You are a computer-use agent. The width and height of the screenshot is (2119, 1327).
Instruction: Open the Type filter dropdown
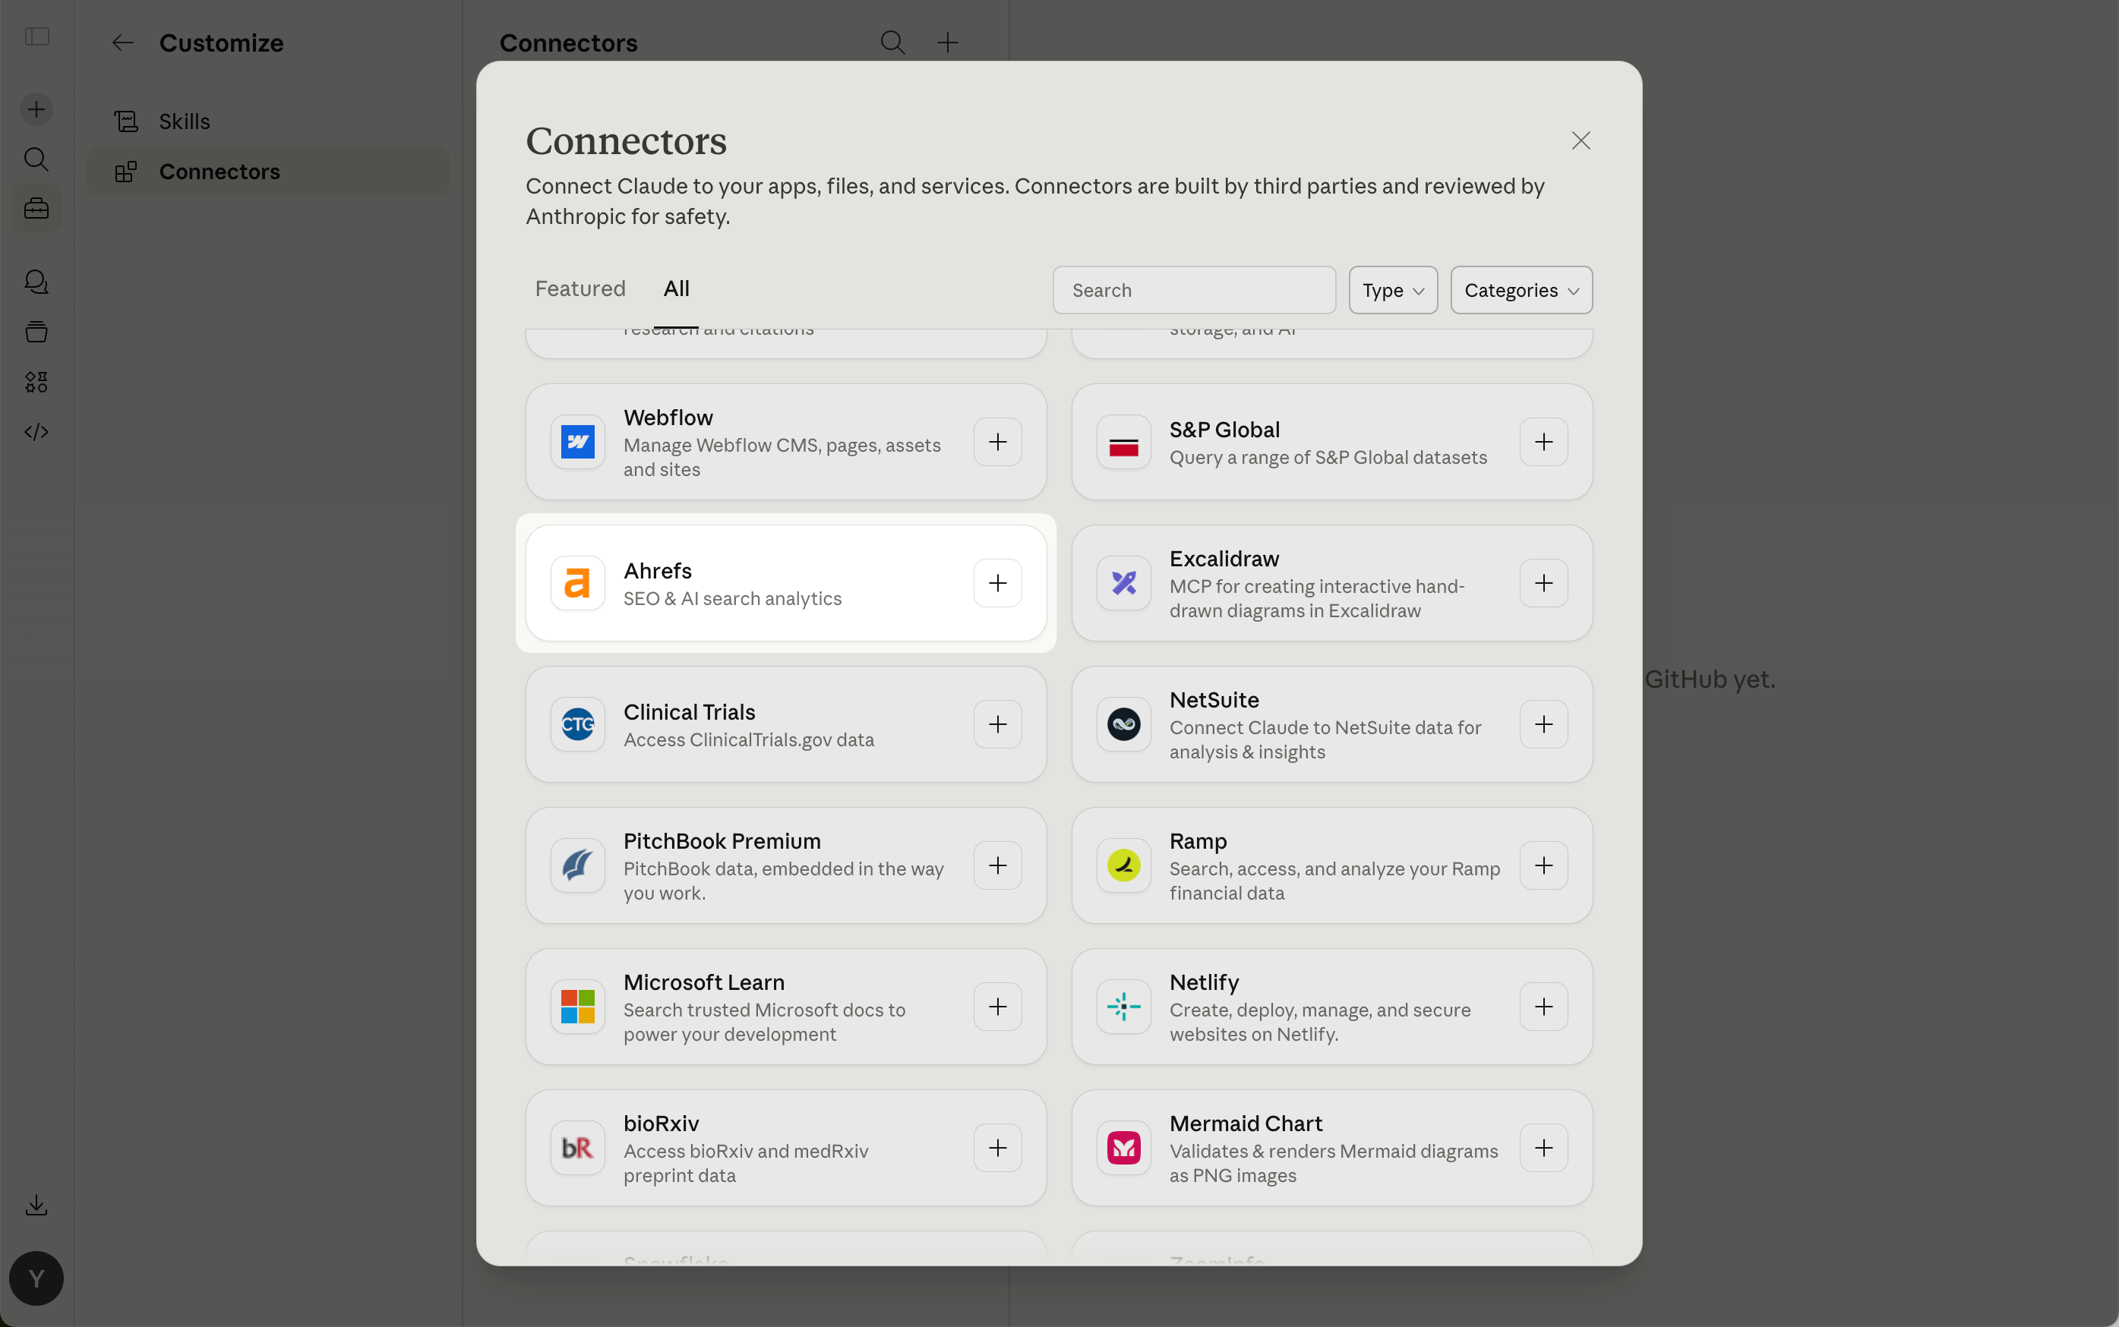point(1392,291)
